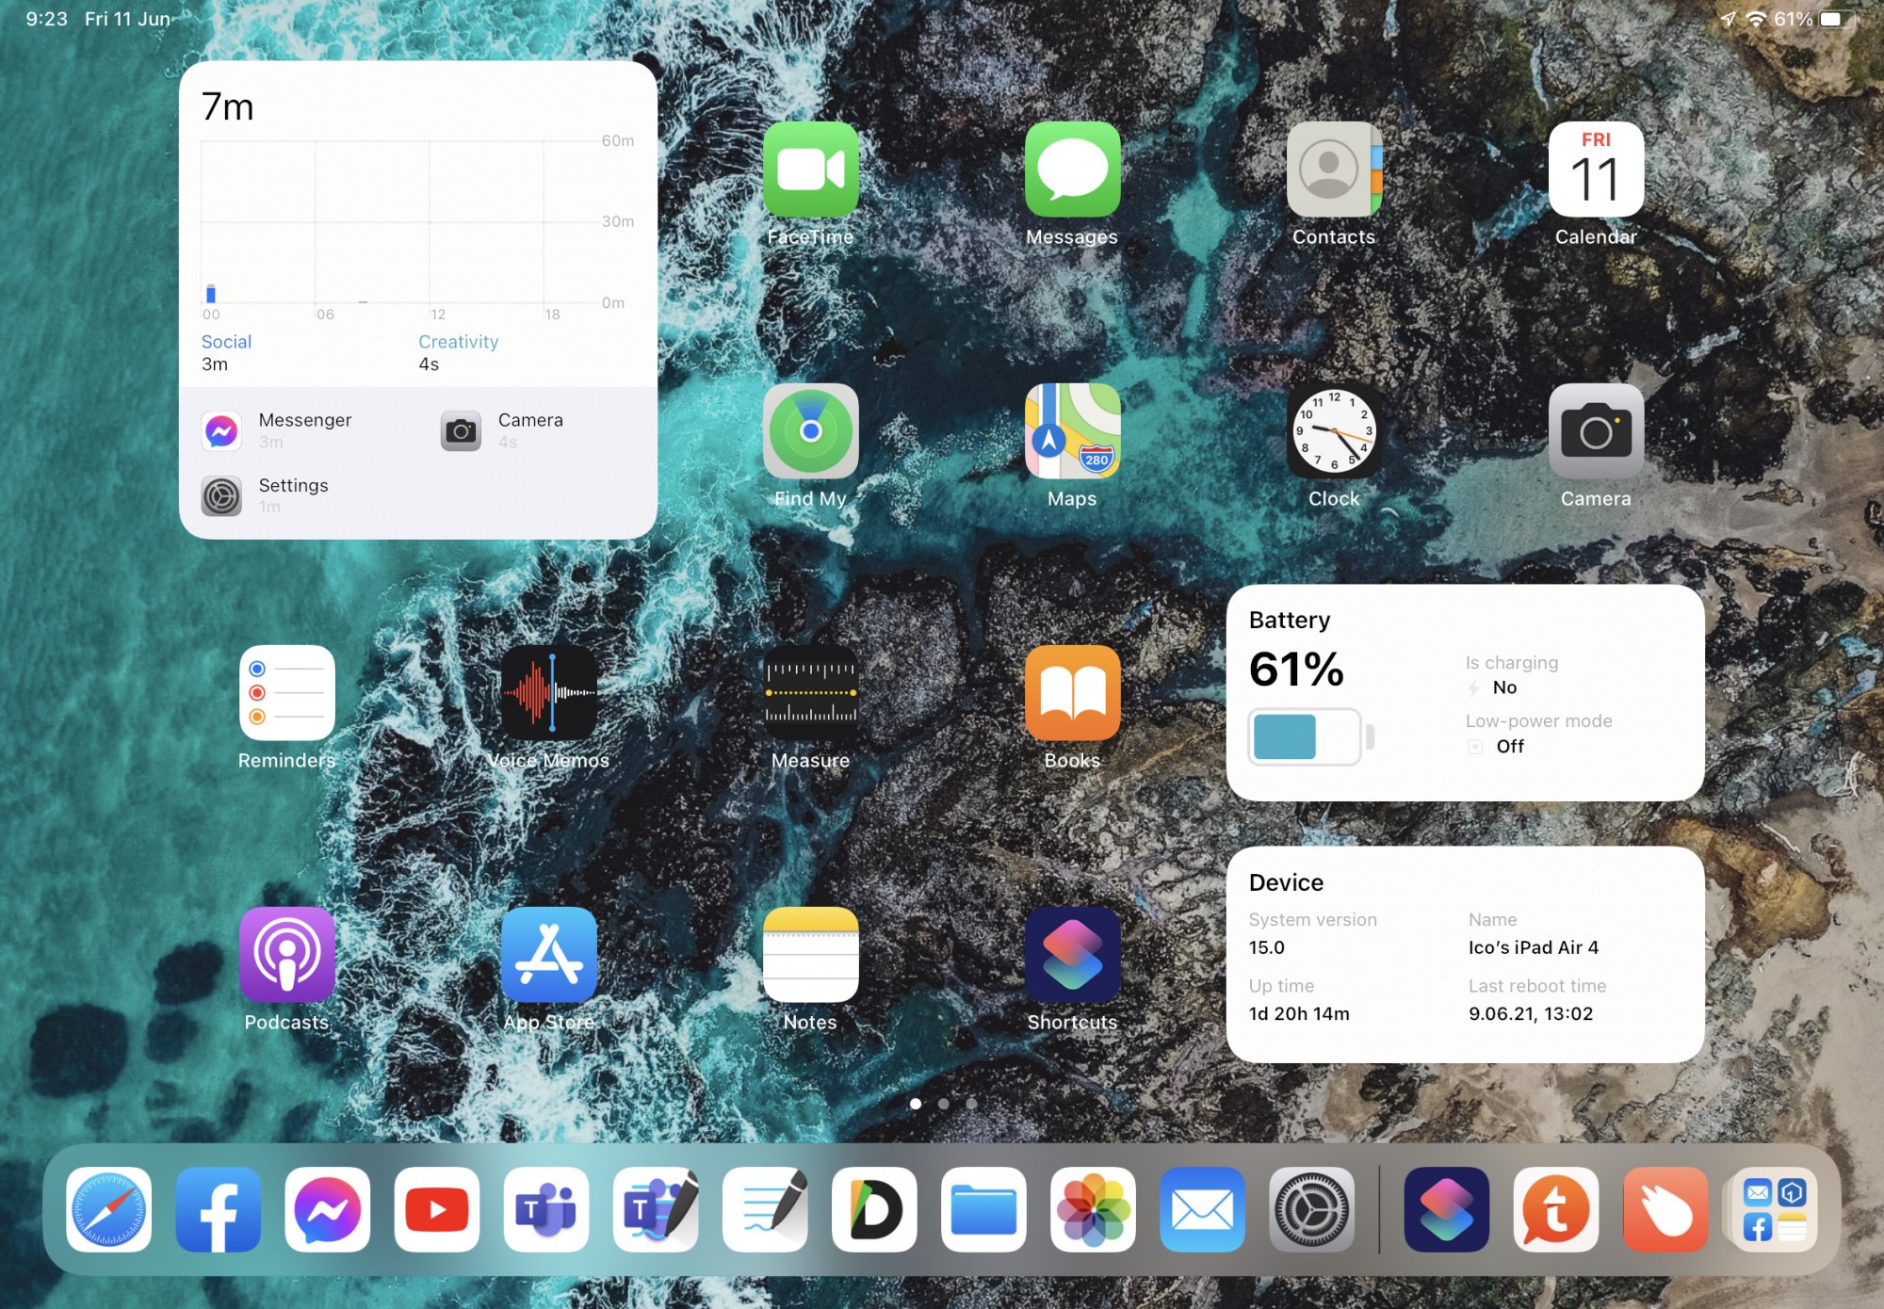Screen dimensions: 1884x1309
Task: Open YouTube in the dock
Action: pos(436,1210)
